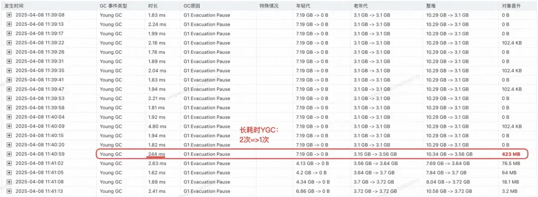Screen dimensions: 538x197
Task: Select the 18.1 MB promotion value
Action: [x=511, y=182]
